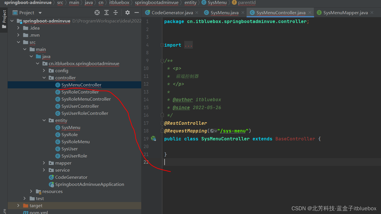Unfold the collapsed import block
Screen dimensions: 381x214
(162, 45)
